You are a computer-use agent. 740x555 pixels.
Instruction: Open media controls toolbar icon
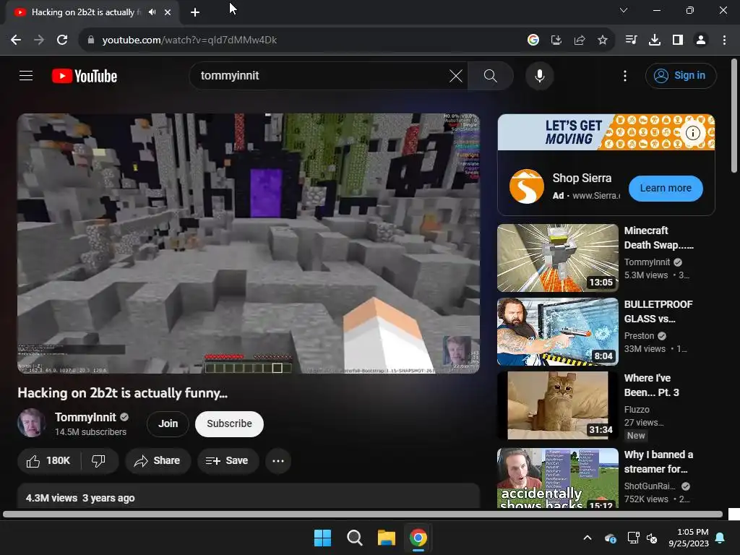click(x=631, y=40)
